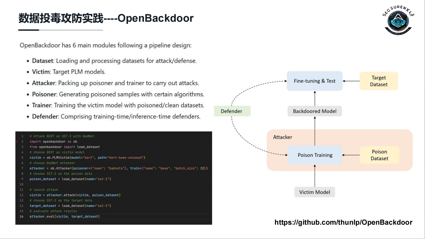The width and height of the screenshot is (425, 239).
Task: Click code line 'poison_dataset = load_dataset'
Action: (70, 179)
